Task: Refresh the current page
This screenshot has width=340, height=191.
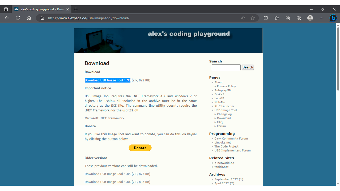Action: click(18, 18)
